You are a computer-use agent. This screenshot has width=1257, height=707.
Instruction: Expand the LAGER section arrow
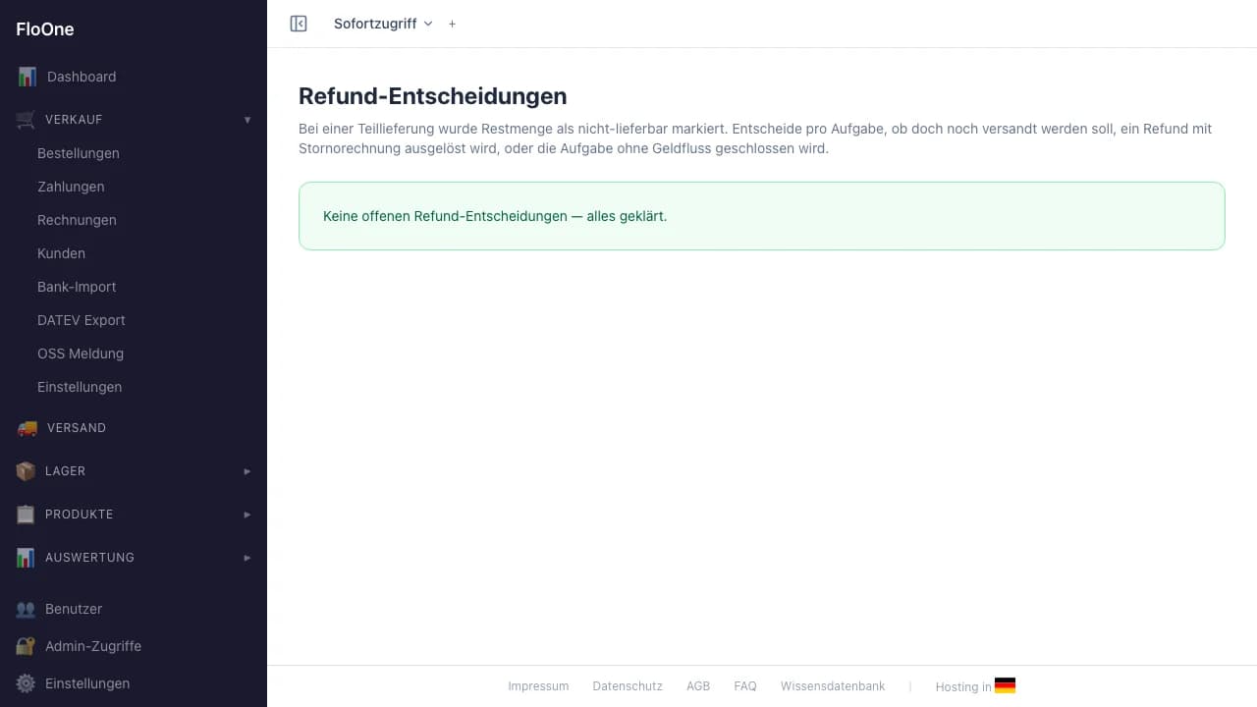click(247, 471)
